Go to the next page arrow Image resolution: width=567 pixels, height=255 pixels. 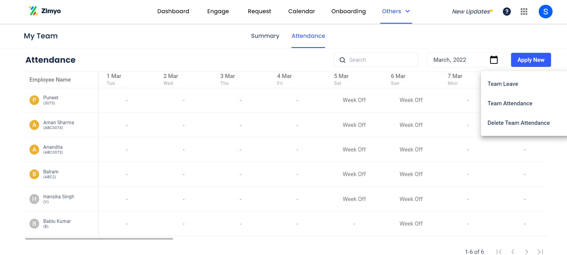click(526, 252)
